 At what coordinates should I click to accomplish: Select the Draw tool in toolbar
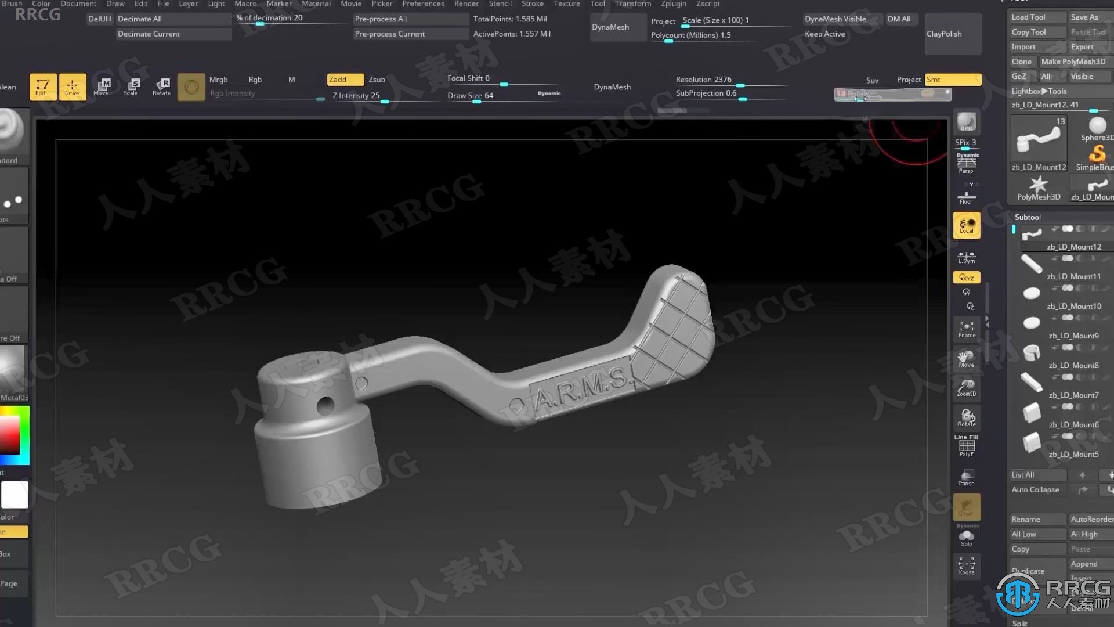tap(71, 87)
